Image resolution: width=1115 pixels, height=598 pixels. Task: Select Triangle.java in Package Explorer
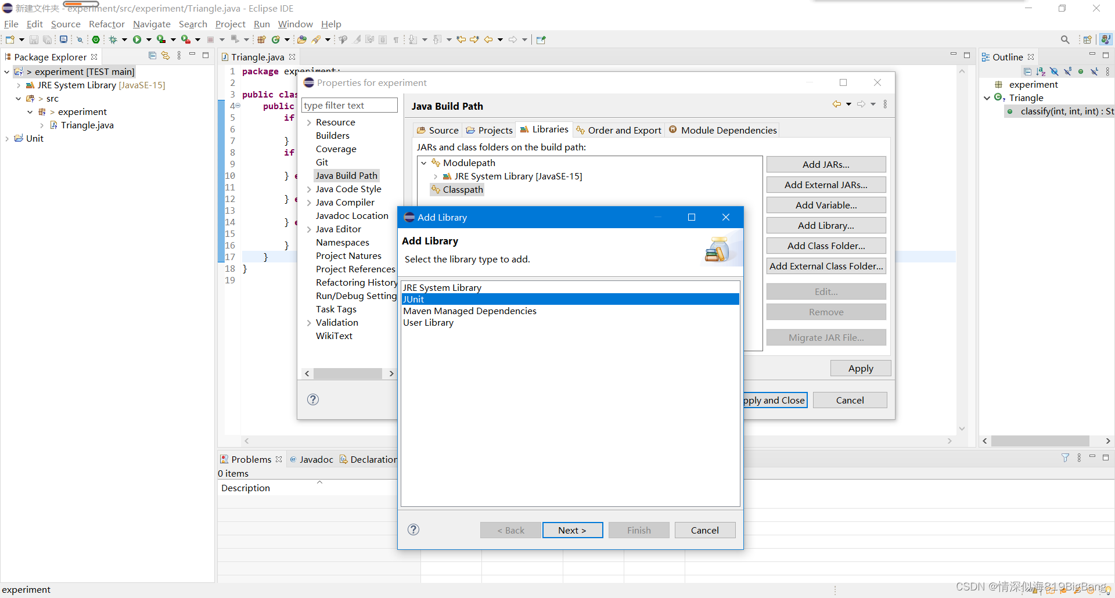(87, 125)
